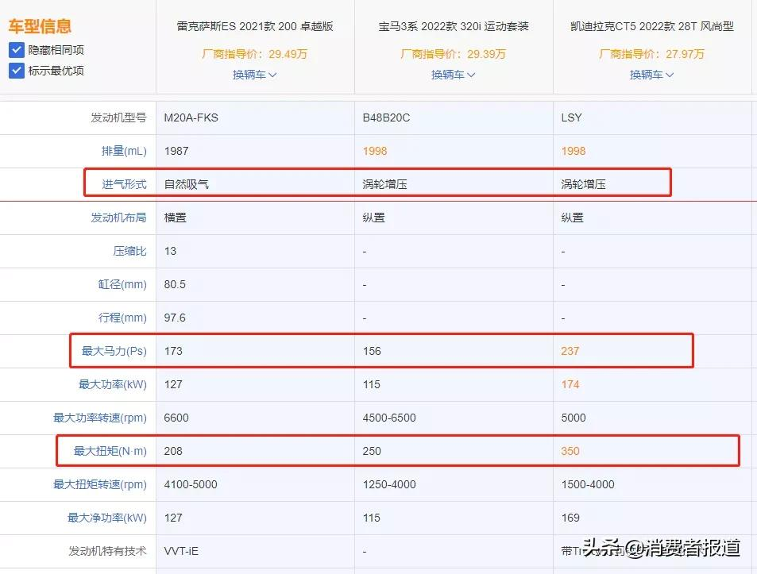757x574 pixels.
Task: Click torque rpm value 4100-5000
Action: coord(191,484)
